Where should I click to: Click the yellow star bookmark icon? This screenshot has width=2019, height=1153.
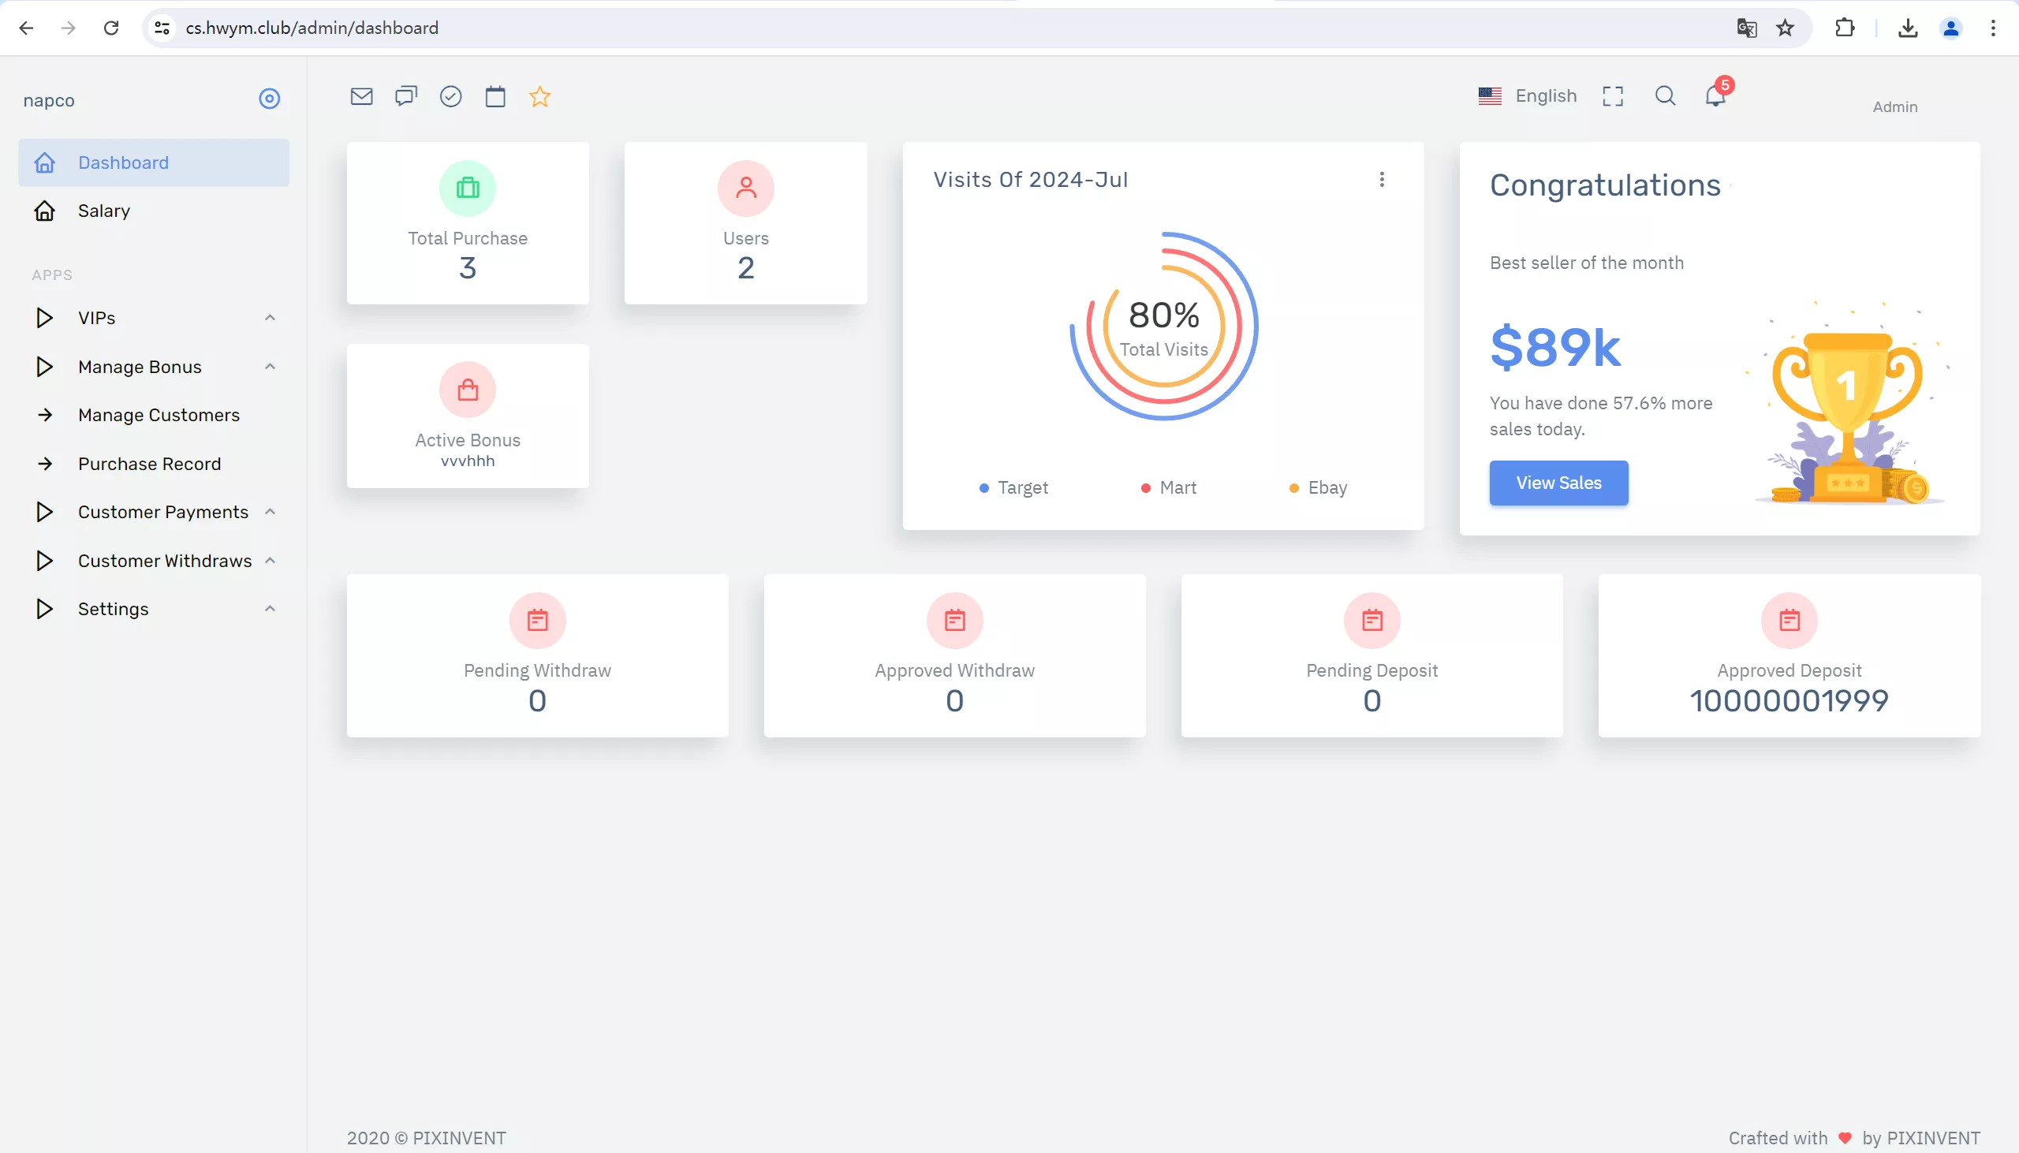pyautogui.click(x=539, y=97)
